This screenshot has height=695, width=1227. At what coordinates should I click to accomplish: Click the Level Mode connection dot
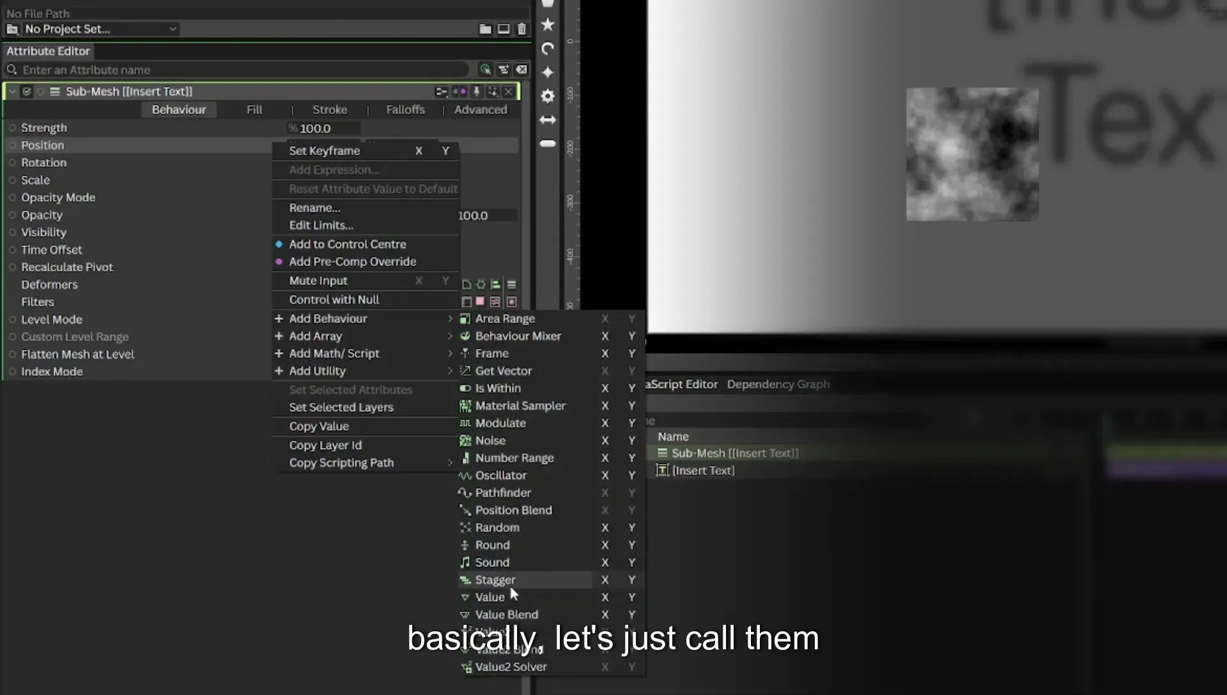12,319
